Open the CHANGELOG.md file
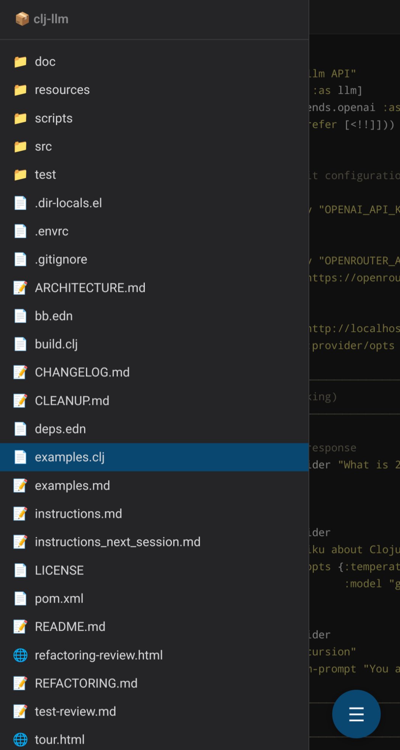The width and height of the screenshot is (400, 750). [82, 372]
